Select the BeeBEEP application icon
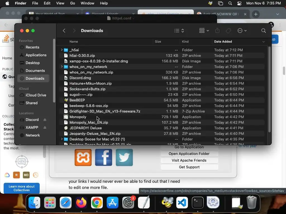The height and width of the screenshot is (214, 286). 66,100
